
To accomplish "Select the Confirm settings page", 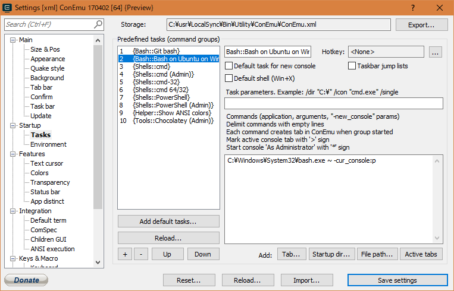I will pos(42,97).
